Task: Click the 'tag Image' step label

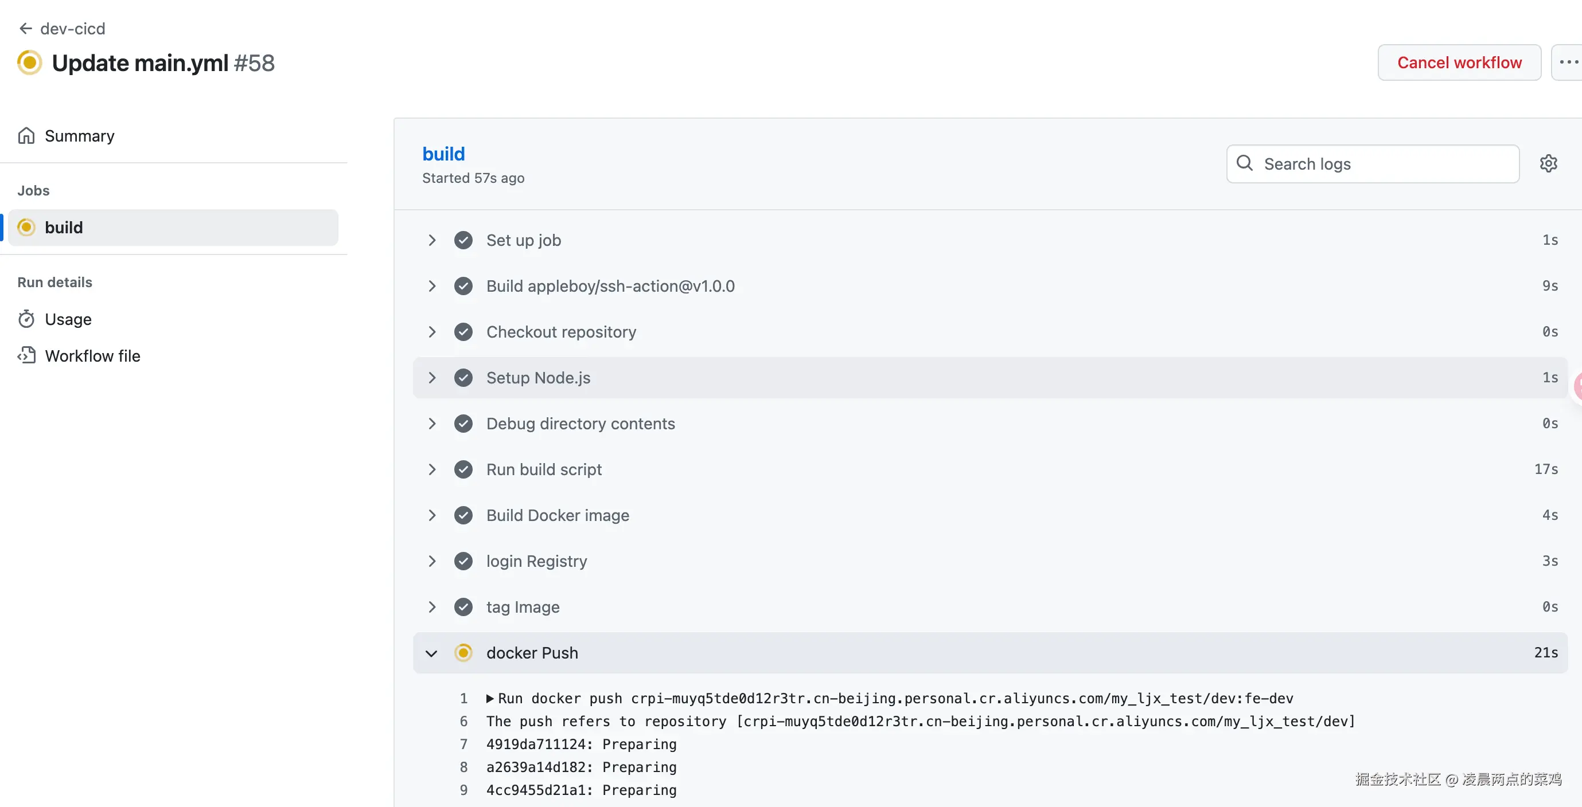Action: click(x=523, y=608)
